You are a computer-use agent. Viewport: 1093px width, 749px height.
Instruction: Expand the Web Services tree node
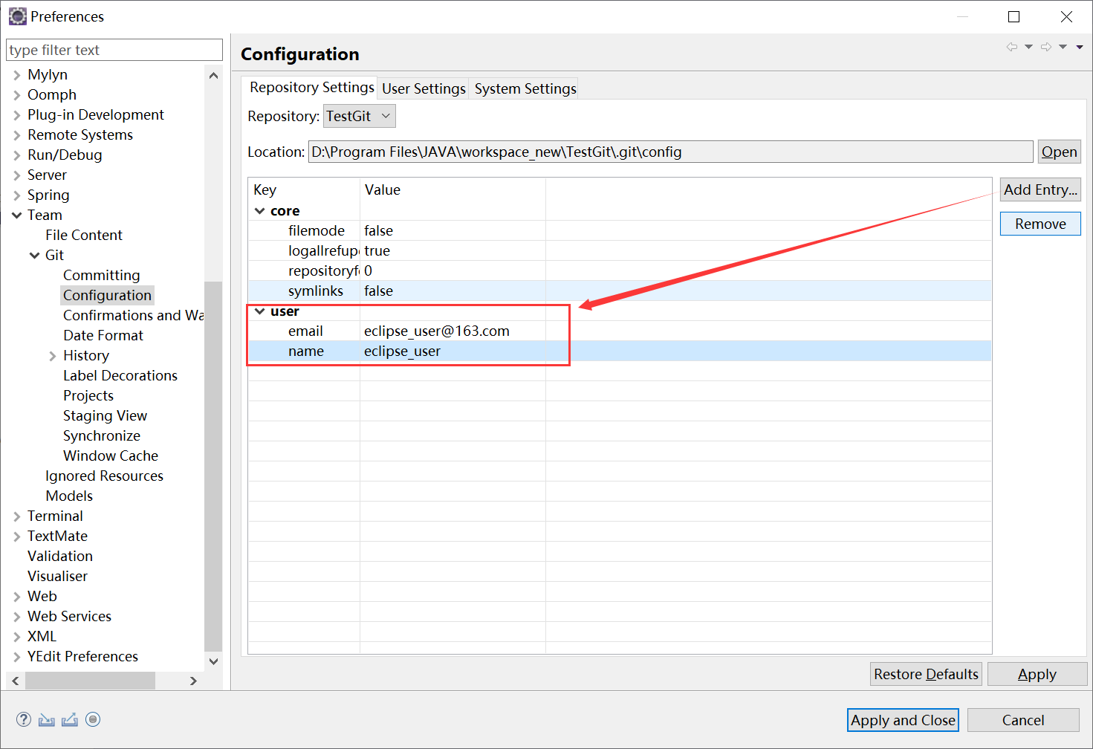tap(17, 616)
